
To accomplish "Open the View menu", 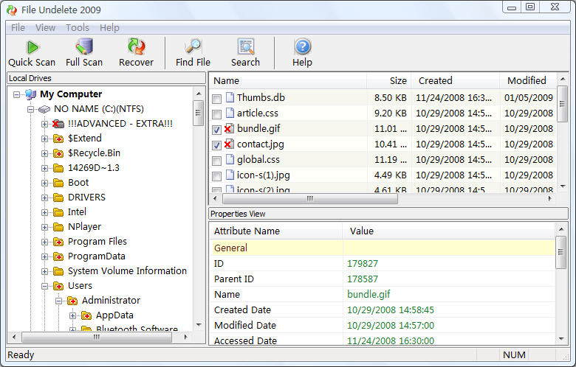I will 45,27.
